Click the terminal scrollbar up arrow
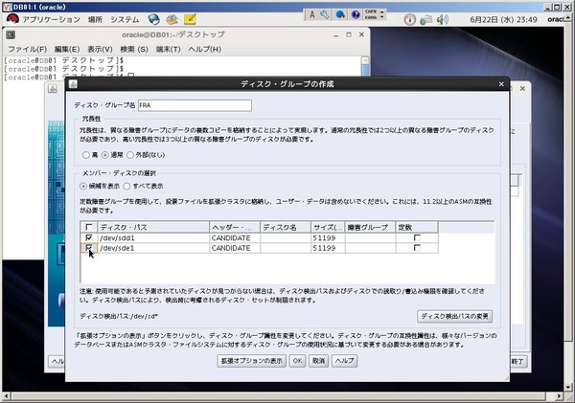 [365, 60]
